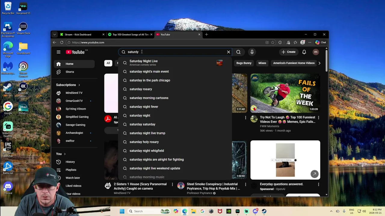Add this page to favorites star
385x216 pixels.
pos(273,42)
